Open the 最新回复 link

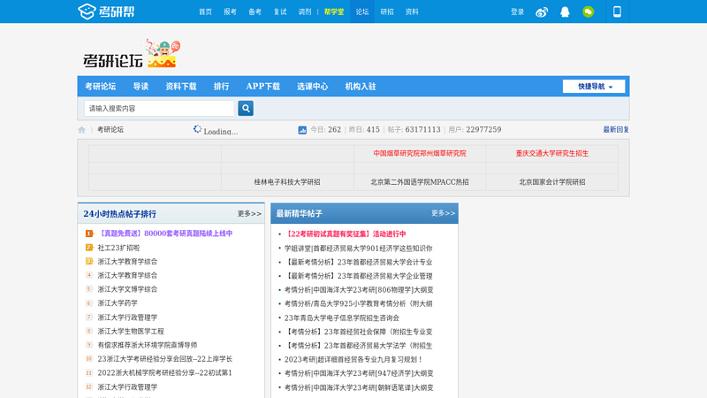pyautogui.click(x=616, y=129)
